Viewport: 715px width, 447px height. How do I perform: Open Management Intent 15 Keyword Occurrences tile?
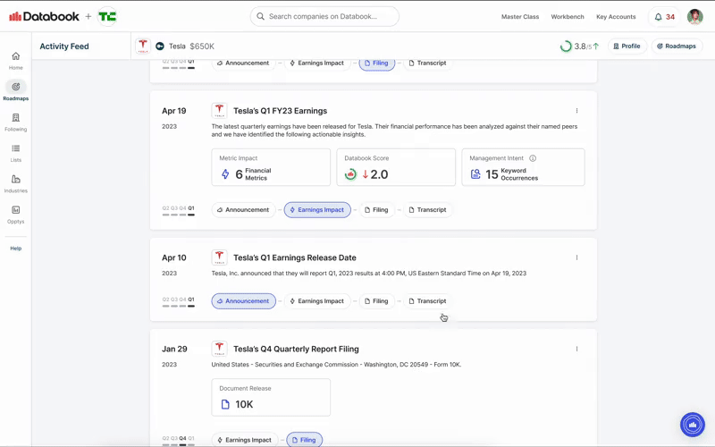[523, 167]
